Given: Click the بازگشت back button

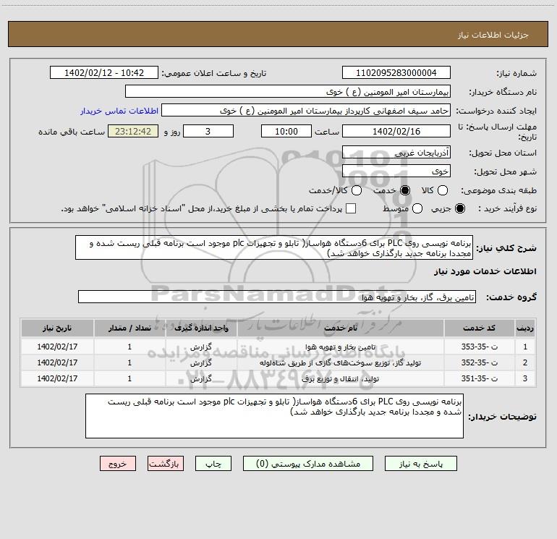Looking at the screenshot, I should tap(166, 464).
